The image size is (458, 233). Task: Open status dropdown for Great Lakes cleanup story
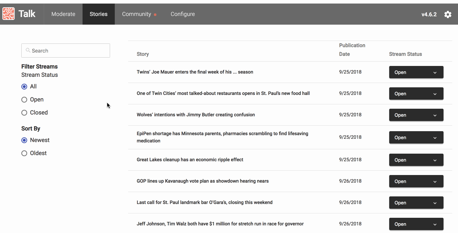416,160
